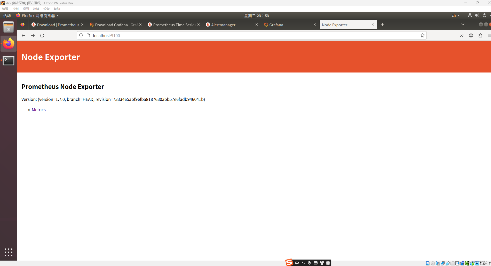Open Sogou soft keyboard icon

[315, 263]
